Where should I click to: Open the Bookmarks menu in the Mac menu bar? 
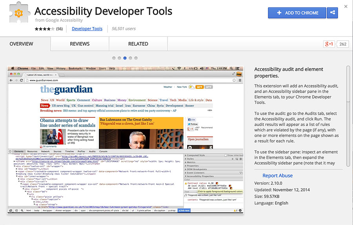[x=76, y=68]
